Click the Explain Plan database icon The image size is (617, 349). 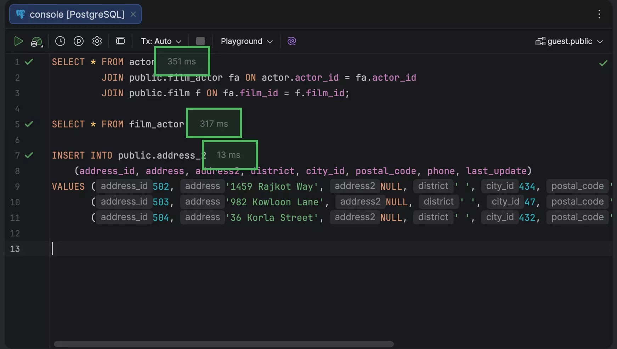[x=36, y=42]
